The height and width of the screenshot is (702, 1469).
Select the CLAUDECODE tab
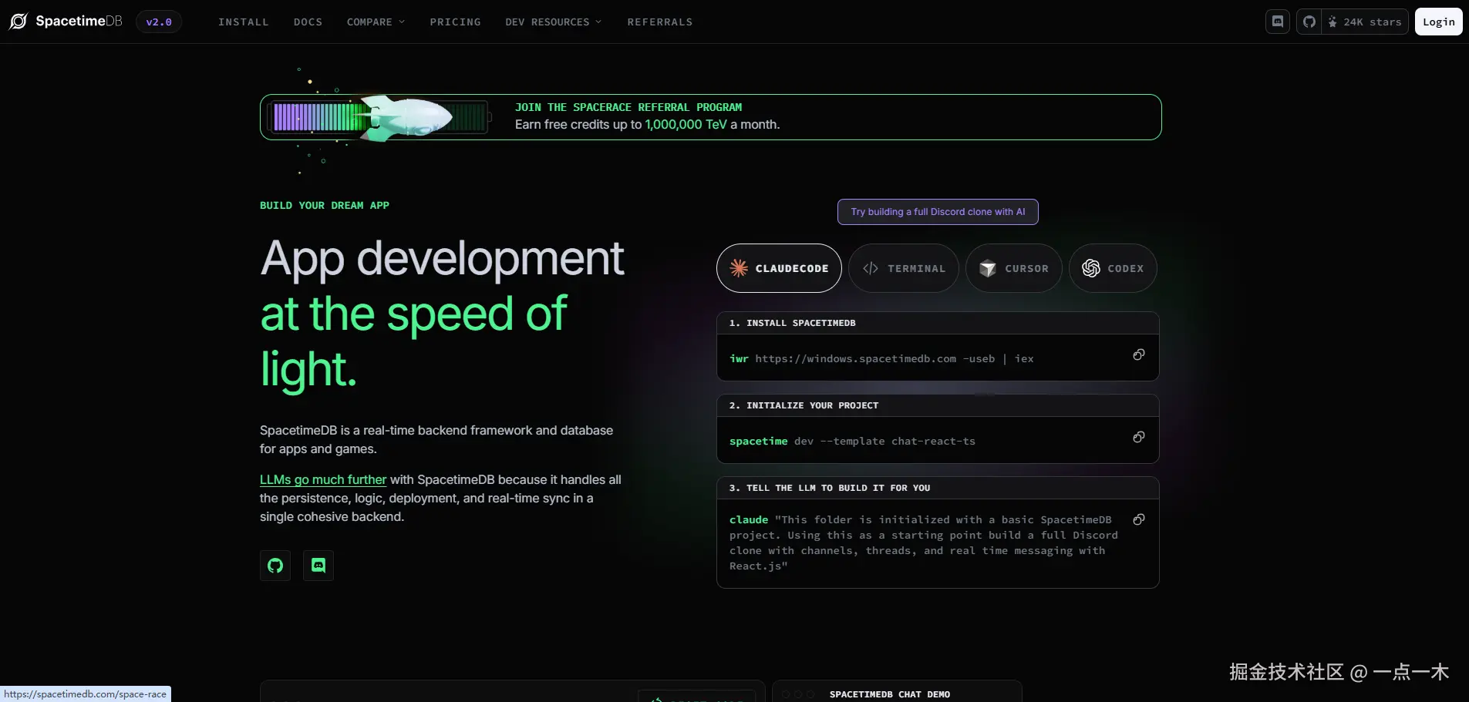click(780, 268)
